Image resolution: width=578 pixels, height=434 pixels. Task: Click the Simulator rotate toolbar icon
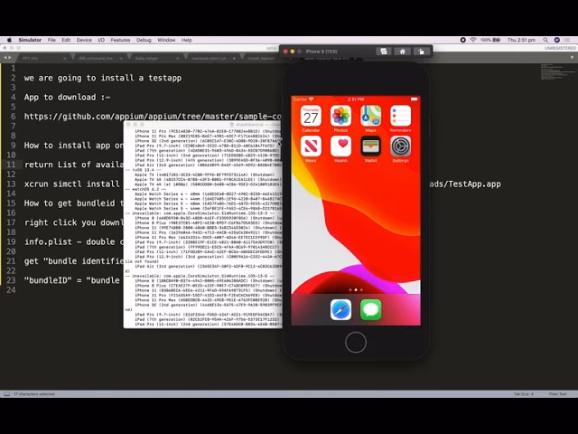tap(421, 52)
